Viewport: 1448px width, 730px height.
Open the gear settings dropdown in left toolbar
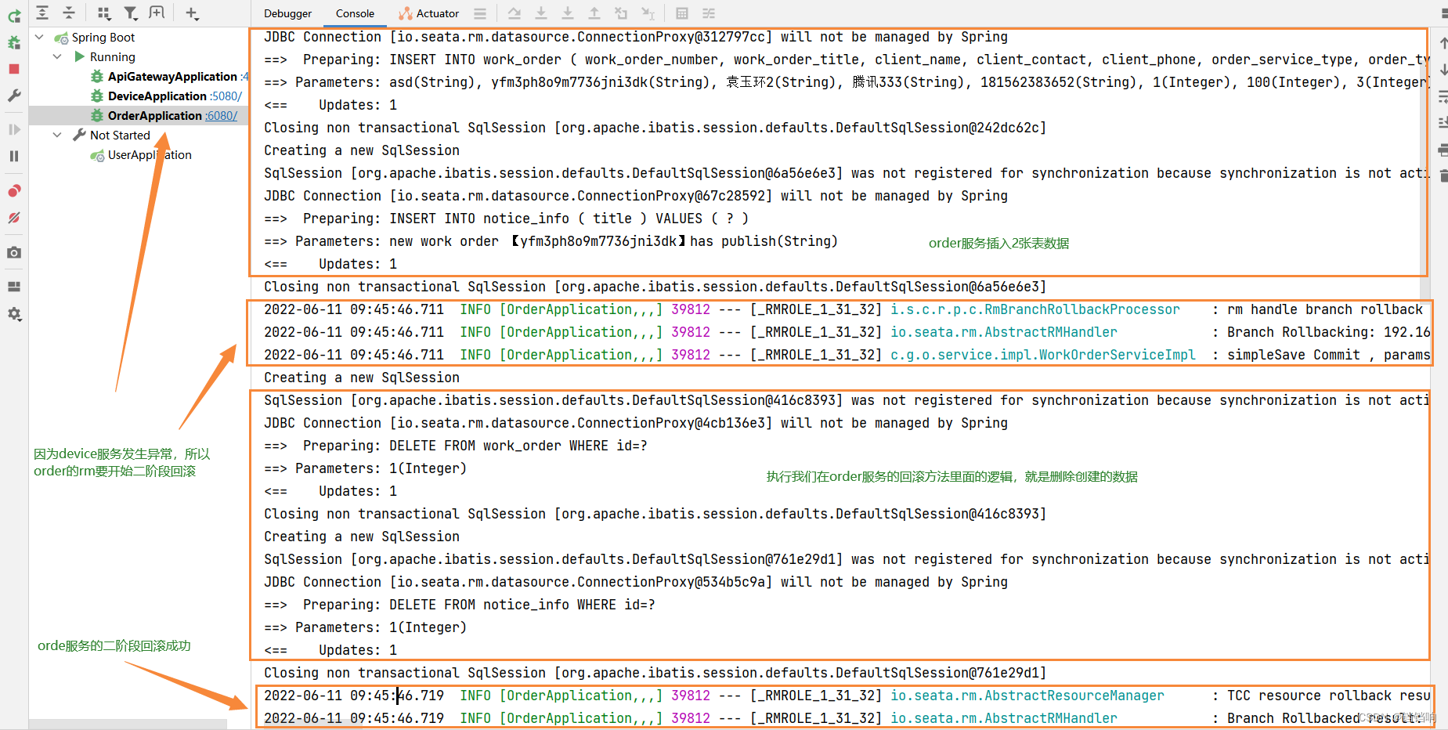pos(14,313)
